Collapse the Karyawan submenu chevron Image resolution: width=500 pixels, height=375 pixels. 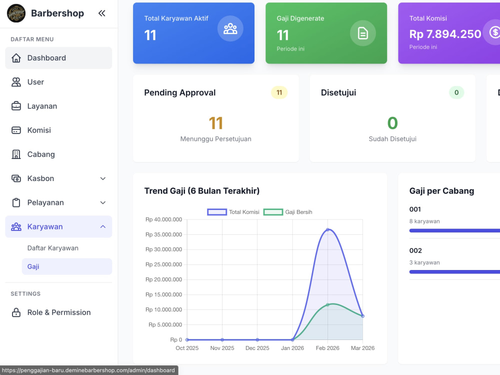pos(102,226)
